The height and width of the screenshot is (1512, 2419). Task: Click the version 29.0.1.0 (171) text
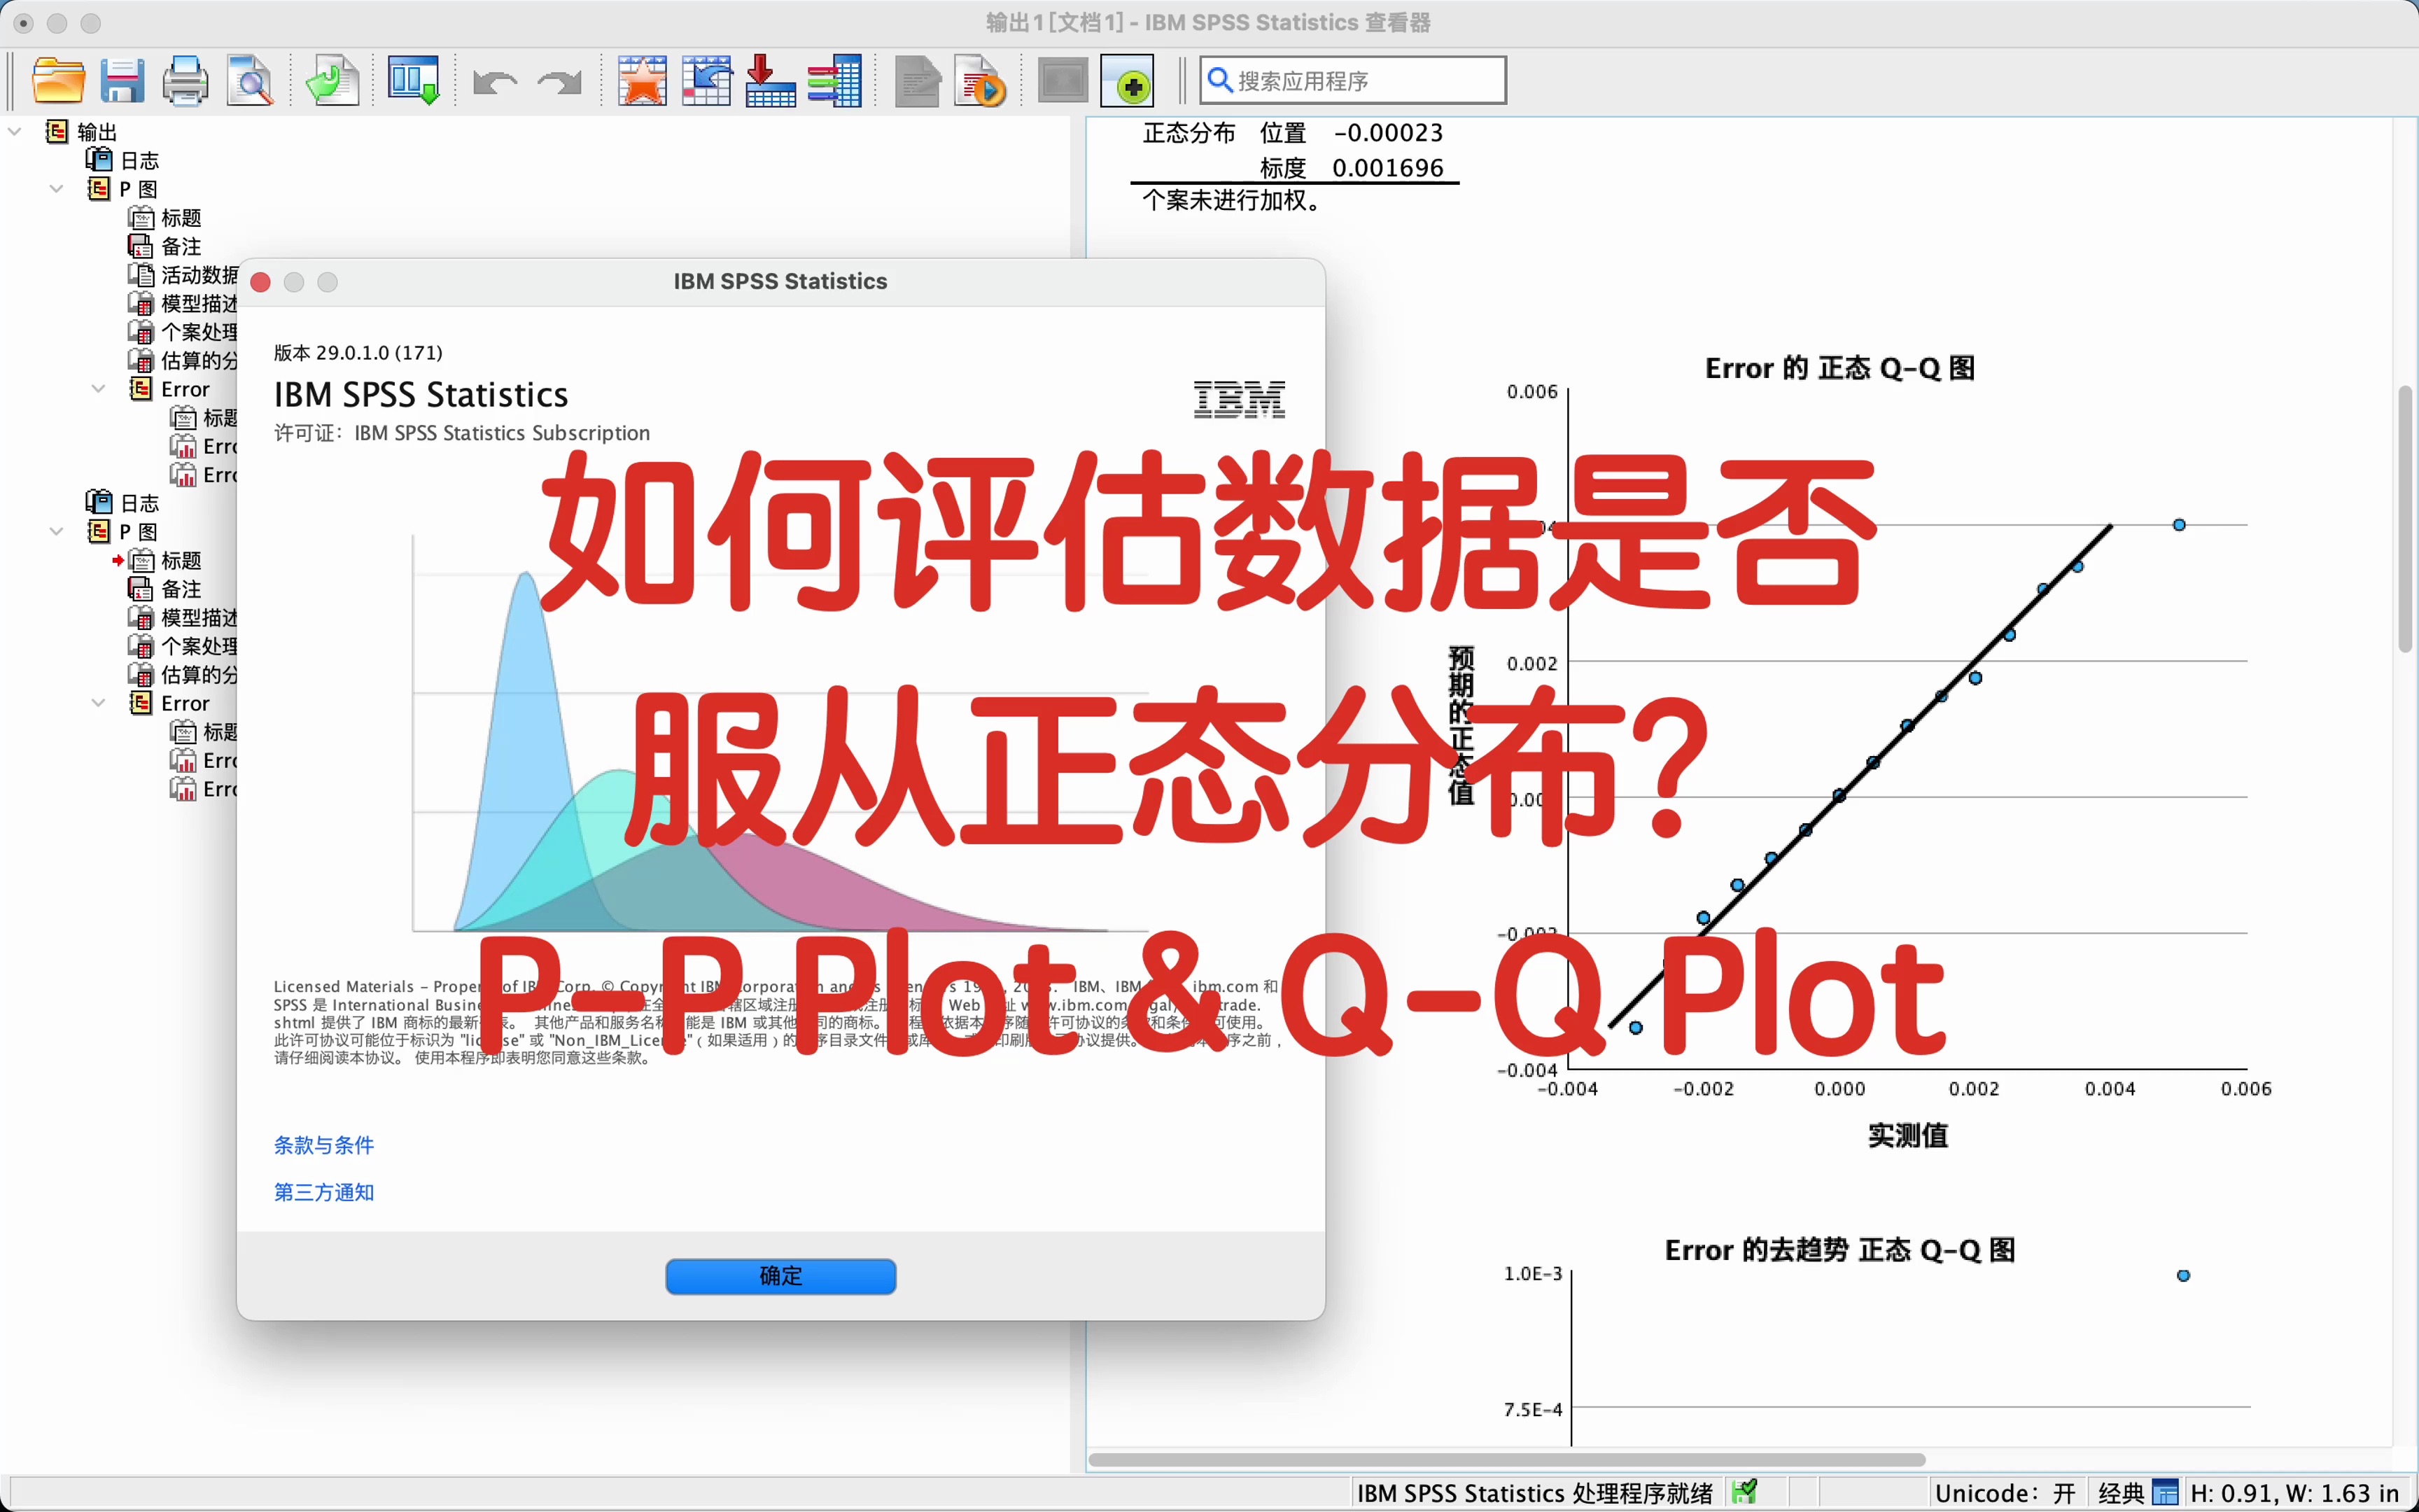point(358,352)
